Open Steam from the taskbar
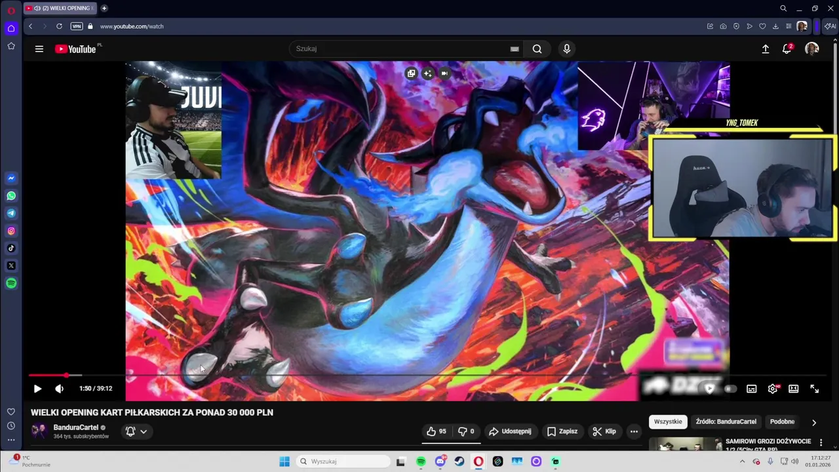 (x=459, y=462)
